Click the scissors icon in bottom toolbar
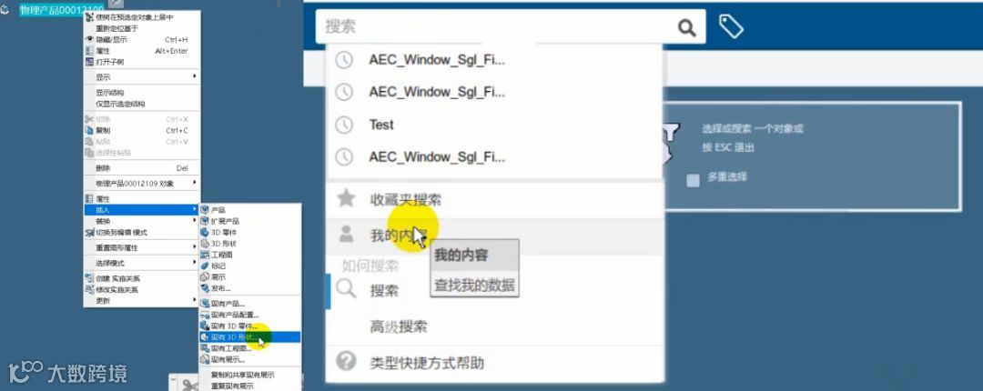 point(188,384)
